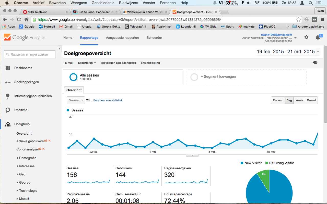Click the Gmail M extension icon
Image resolution: width=327 pixels, height=204 pixels.
315,20
